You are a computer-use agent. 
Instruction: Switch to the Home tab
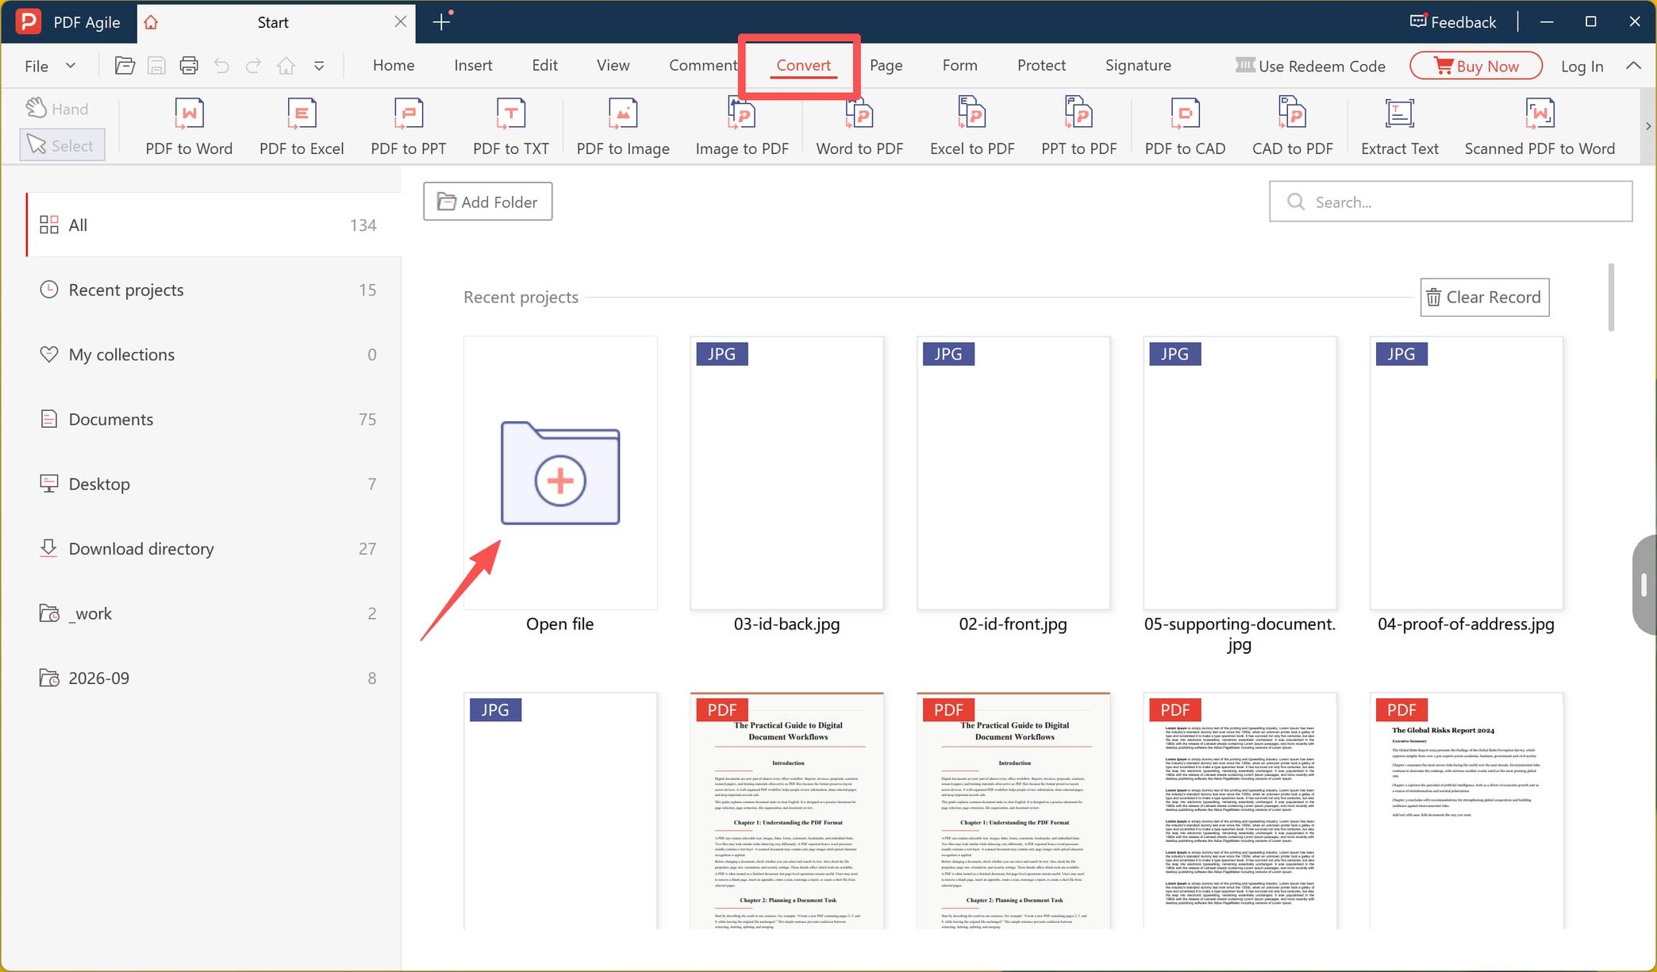pyautogui.click(x=394, y=65)
